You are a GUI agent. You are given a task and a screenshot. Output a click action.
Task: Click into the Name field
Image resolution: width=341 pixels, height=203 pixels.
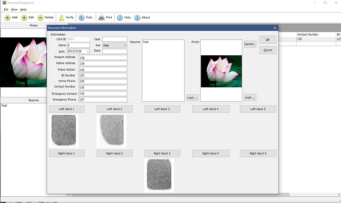(78, 46)
